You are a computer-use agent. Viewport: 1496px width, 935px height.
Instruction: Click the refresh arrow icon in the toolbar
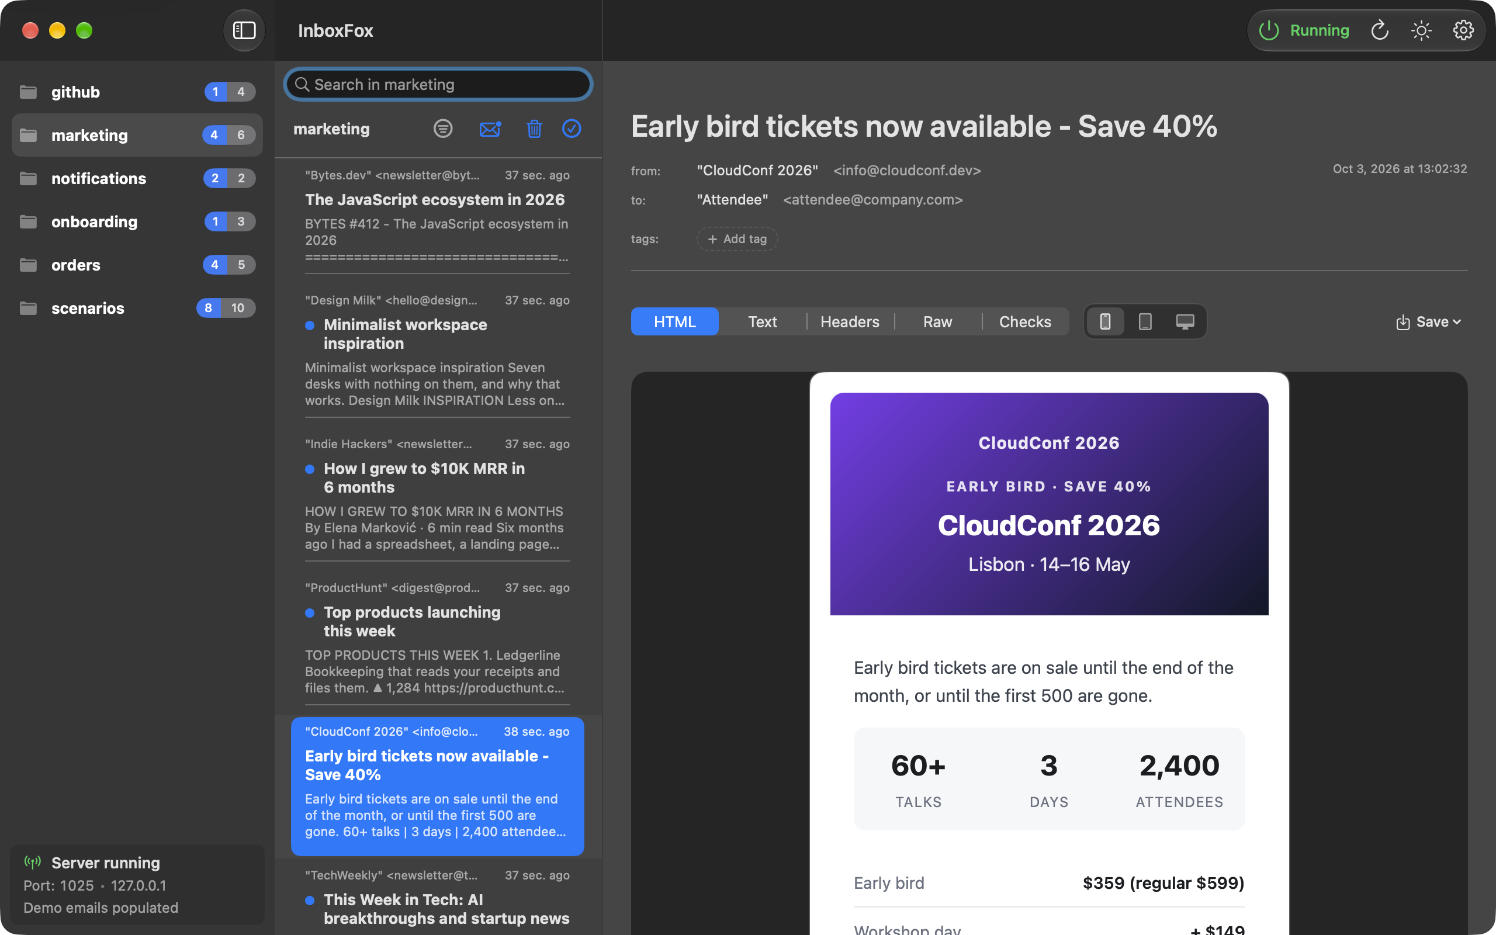1379,30
